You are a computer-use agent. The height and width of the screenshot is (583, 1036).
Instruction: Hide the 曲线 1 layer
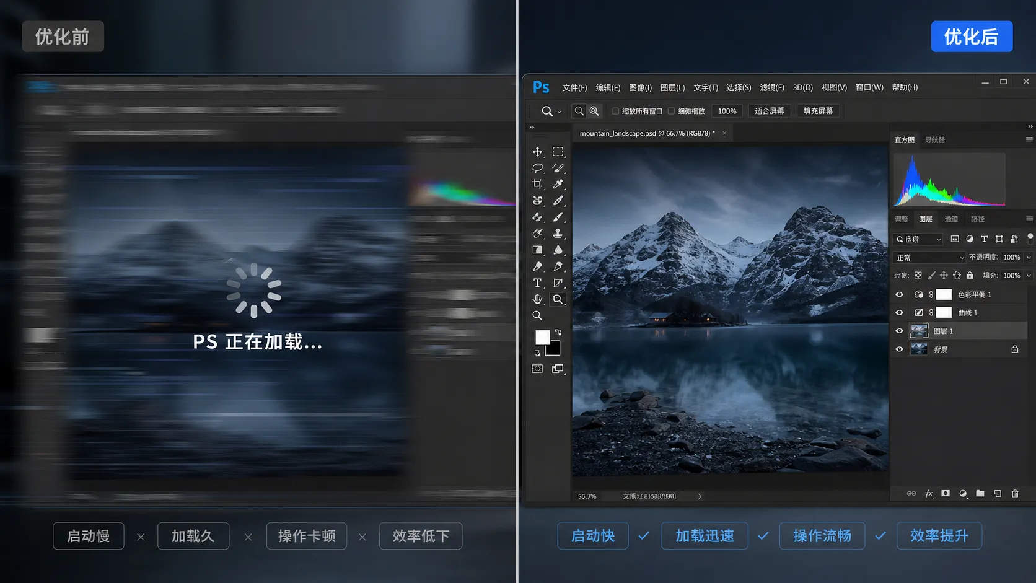click(x=899, y=313)
